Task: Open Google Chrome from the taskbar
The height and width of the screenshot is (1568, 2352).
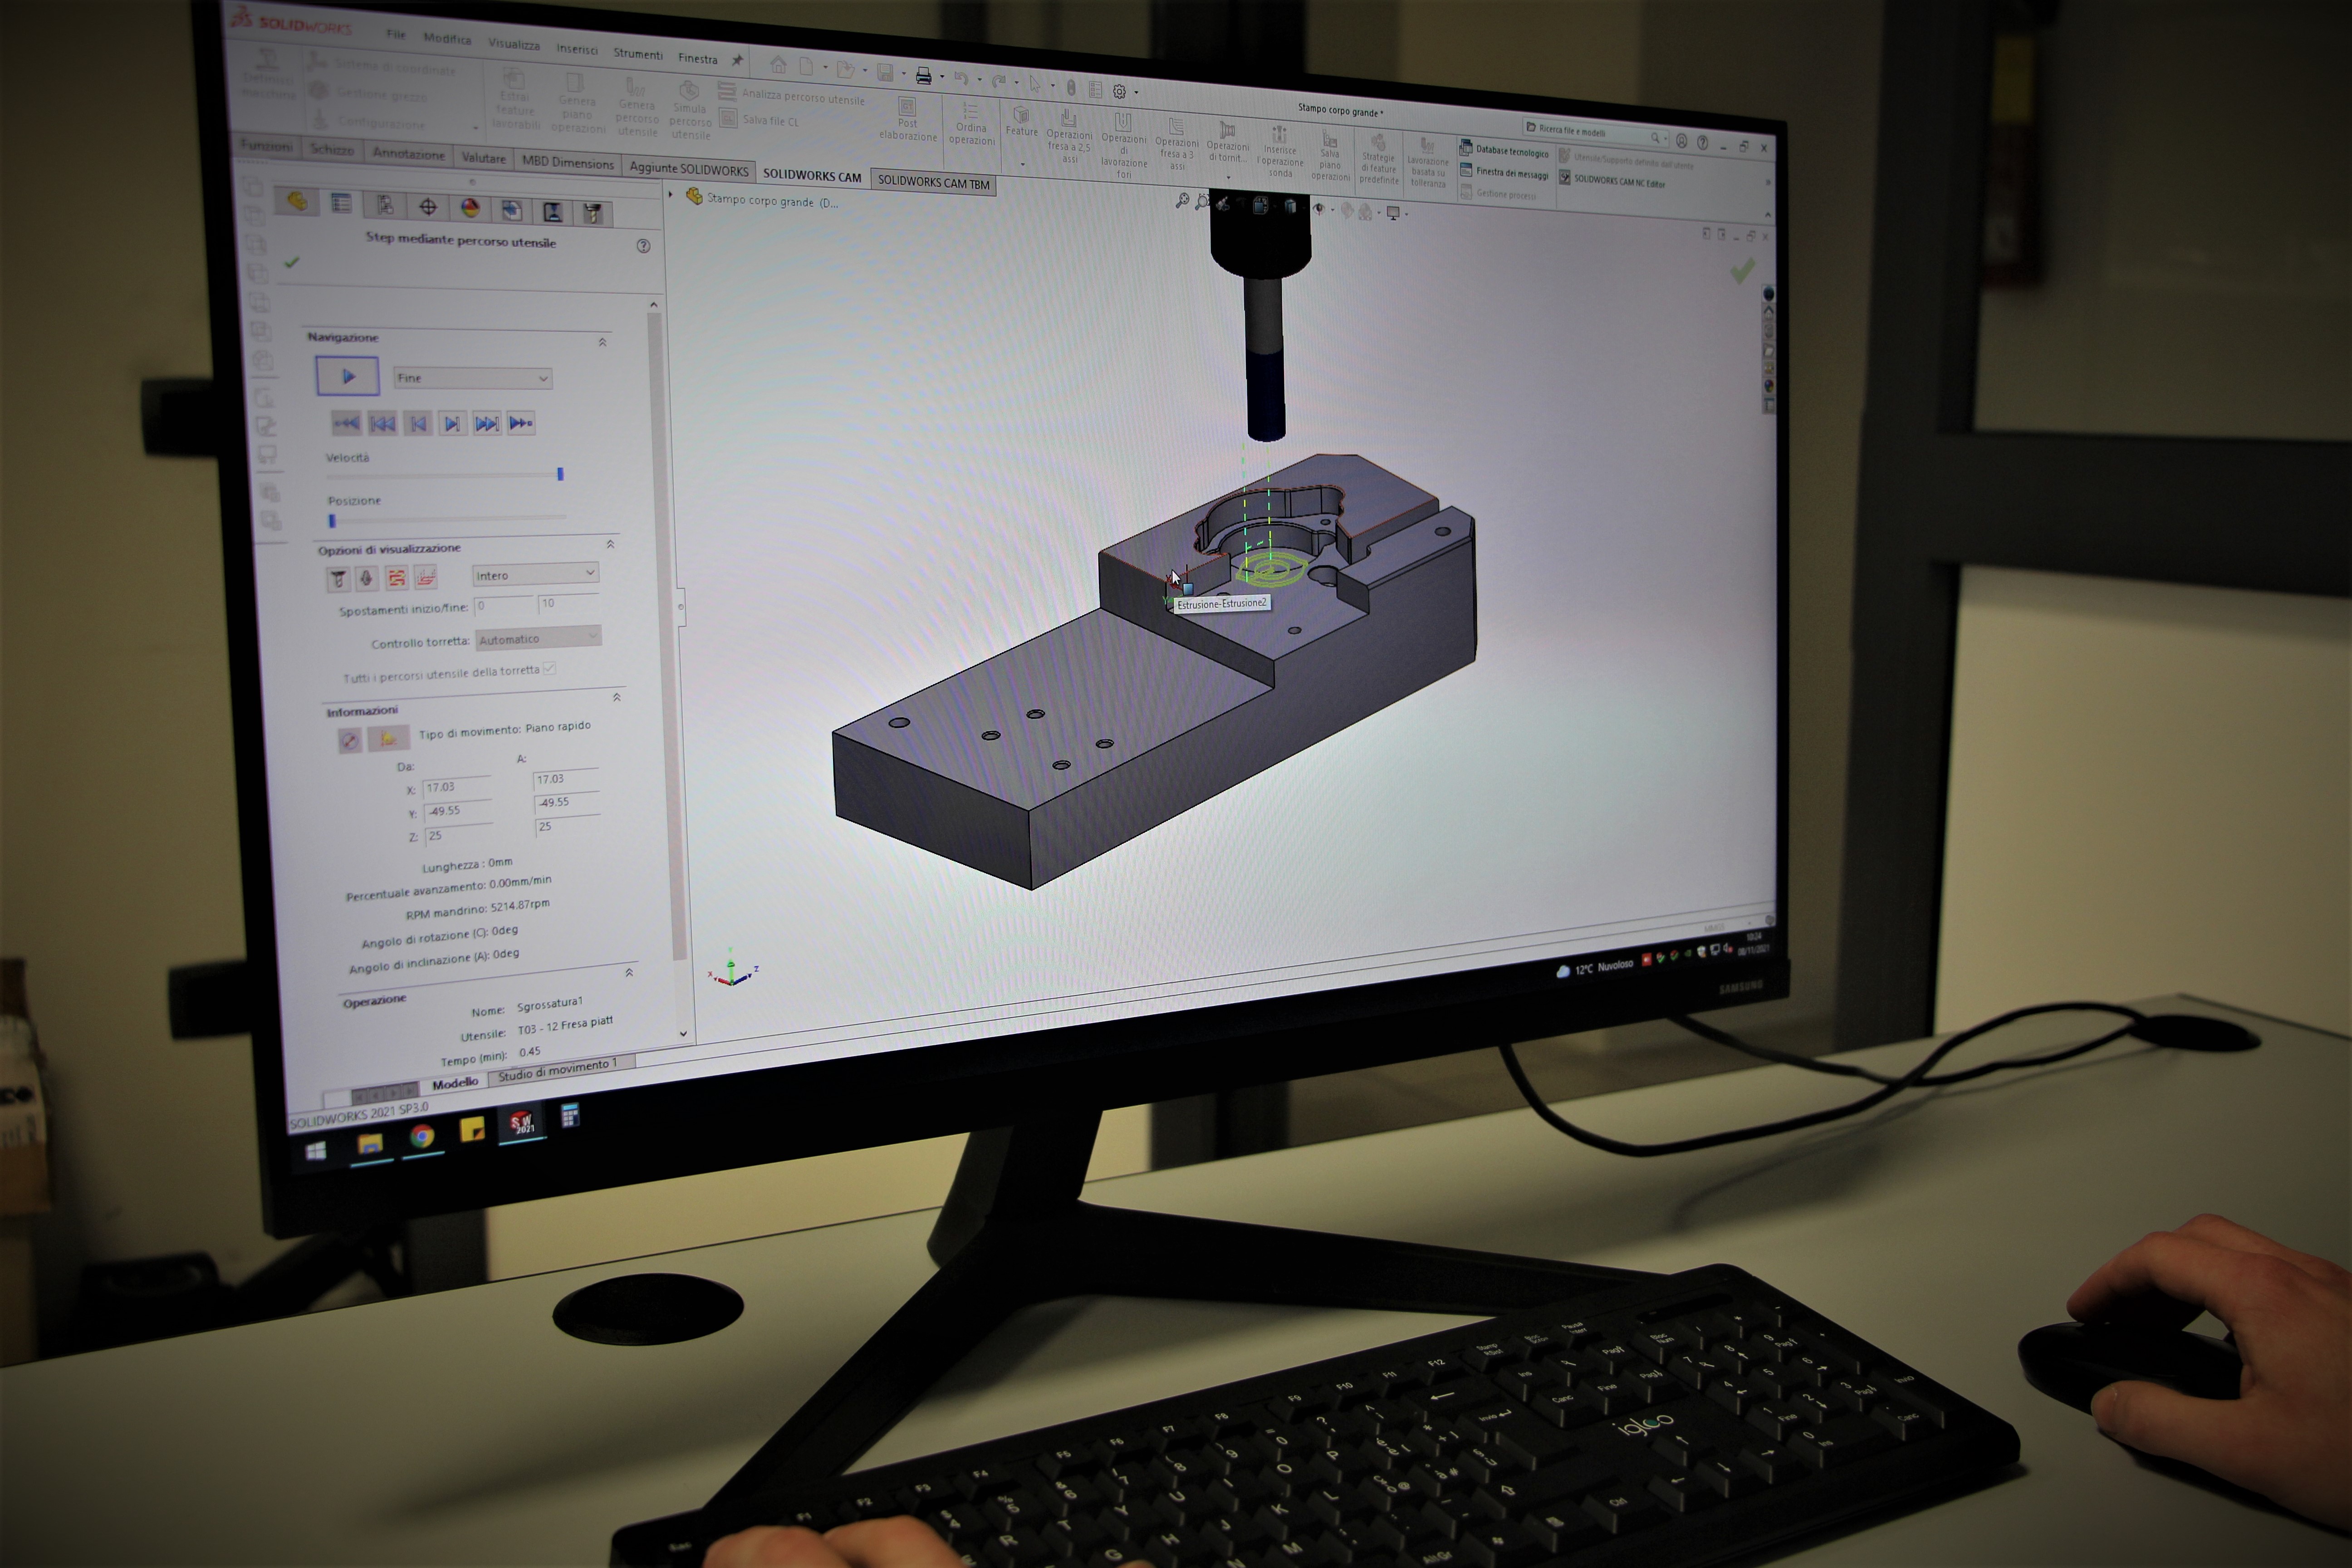Action: click(421, 1136)
